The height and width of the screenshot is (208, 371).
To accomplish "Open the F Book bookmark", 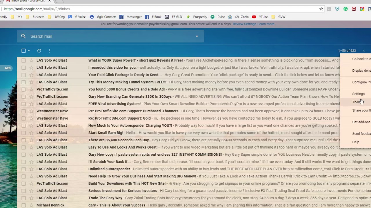I will [153, 17].
